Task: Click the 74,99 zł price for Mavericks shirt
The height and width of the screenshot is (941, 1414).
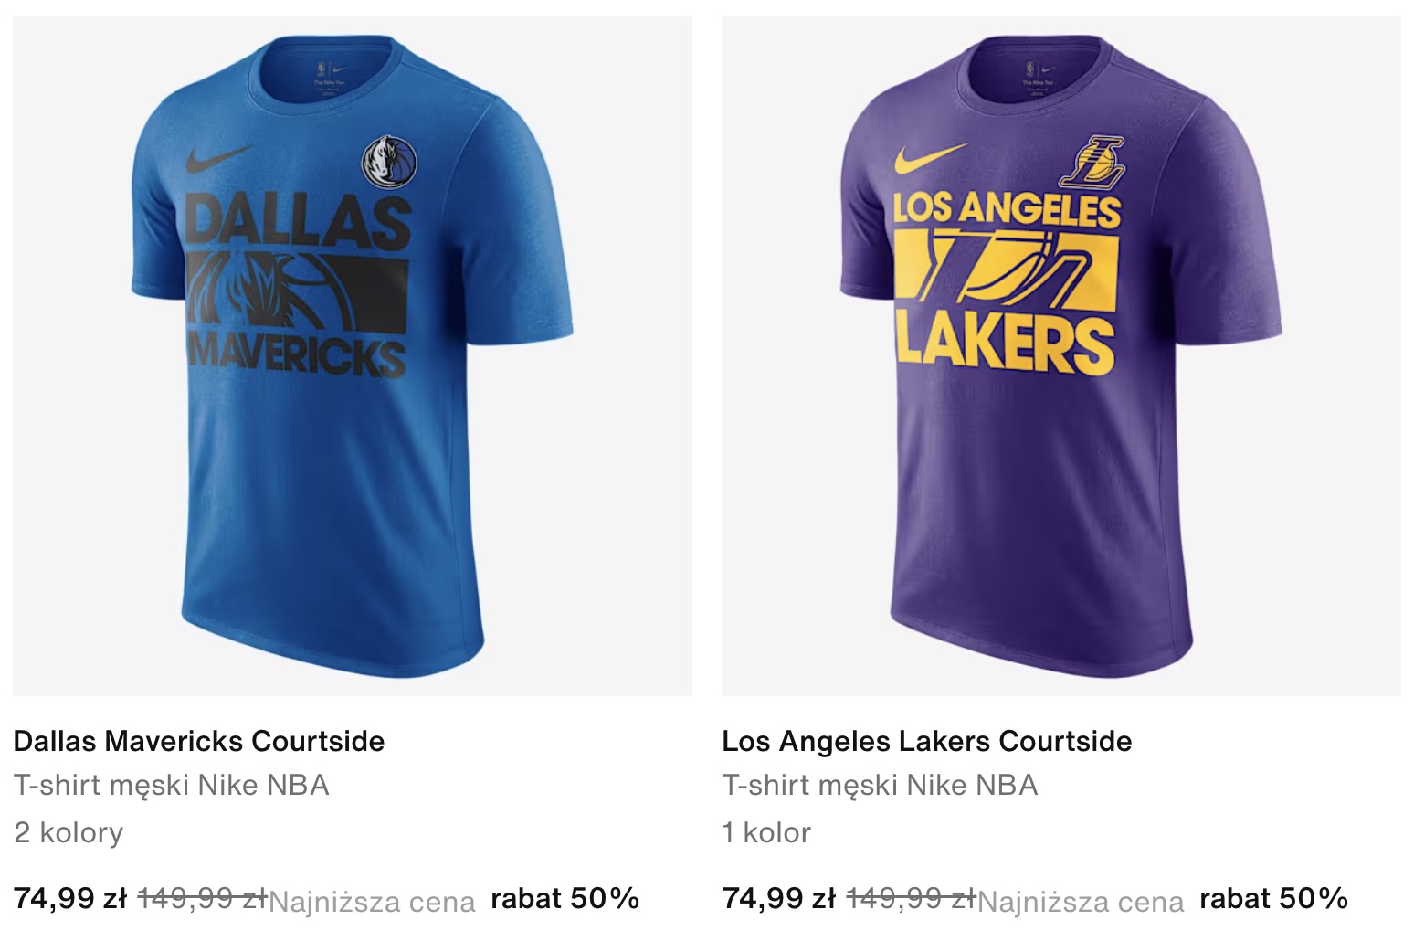Action: [x=70, y=899]
